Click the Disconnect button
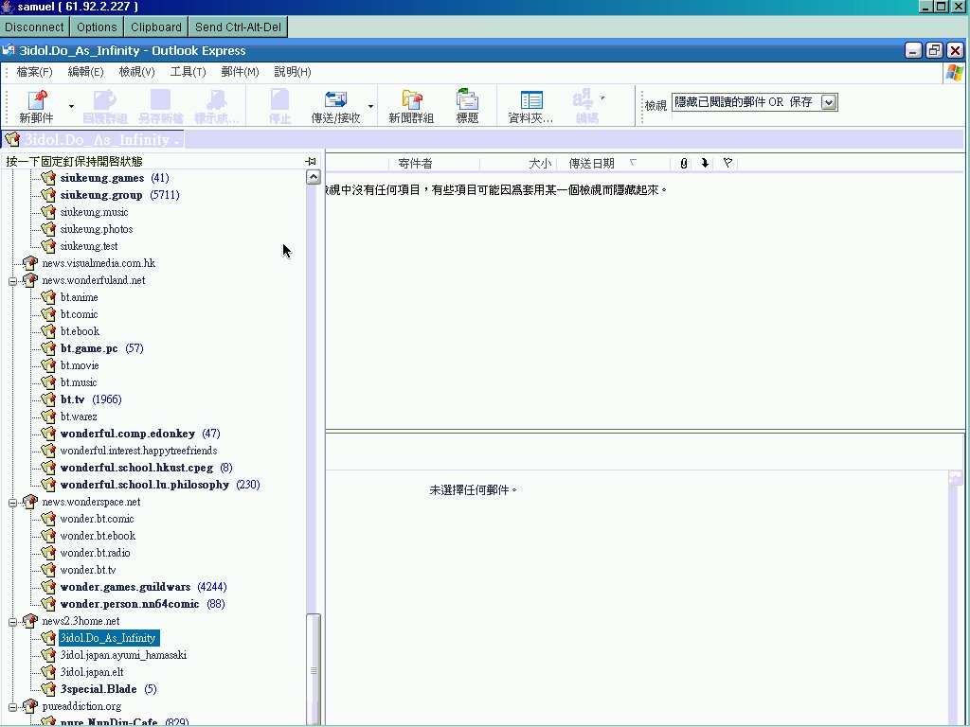Image resolution: width=970 pixels, height=727 pixels. (x=35, y=27)
